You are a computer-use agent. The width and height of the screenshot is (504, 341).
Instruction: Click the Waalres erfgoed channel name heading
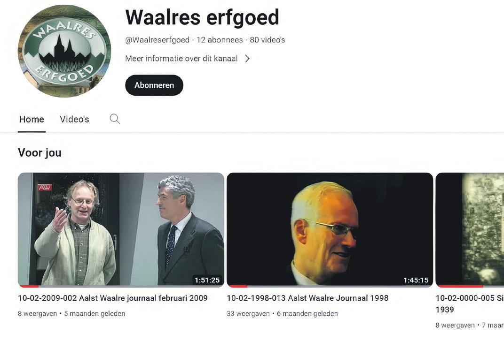pos(202,17)
